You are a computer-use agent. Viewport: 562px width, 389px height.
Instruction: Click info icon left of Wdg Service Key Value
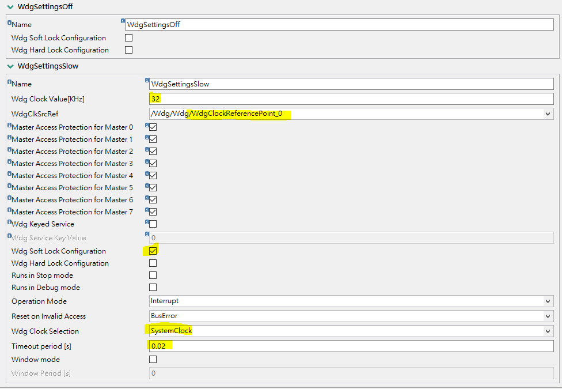(9, 235)
